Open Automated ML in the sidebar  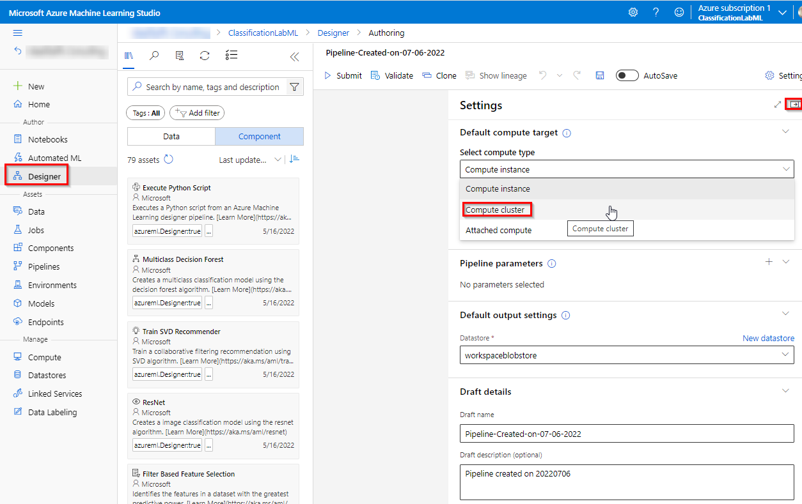pyautogui.click(x=54, y=158)
